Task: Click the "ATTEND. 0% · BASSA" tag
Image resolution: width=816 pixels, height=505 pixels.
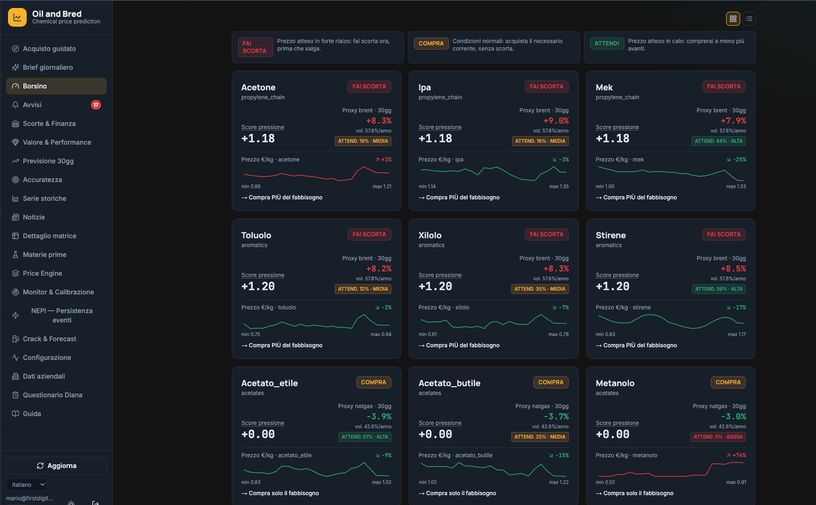Action: click(x=718, y=437)
